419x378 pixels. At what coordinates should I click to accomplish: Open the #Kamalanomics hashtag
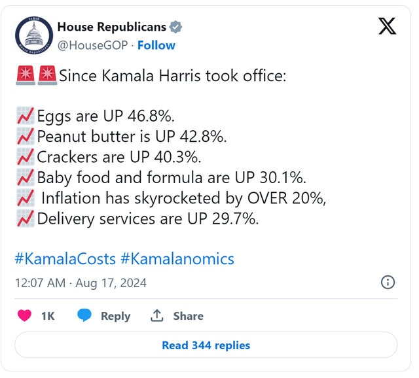tap(177, 259)
